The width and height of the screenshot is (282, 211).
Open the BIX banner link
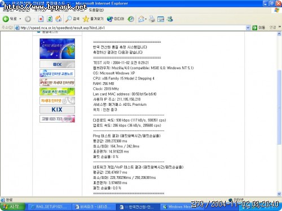pyautogui.click(x=57, y=64)
